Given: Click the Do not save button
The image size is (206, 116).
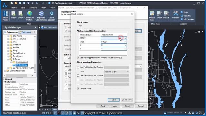Looking at the screenshot, I should 126,100.
